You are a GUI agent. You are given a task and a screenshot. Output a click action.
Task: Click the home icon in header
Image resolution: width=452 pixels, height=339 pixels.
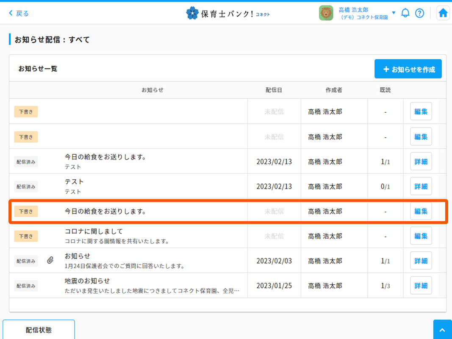443,13
